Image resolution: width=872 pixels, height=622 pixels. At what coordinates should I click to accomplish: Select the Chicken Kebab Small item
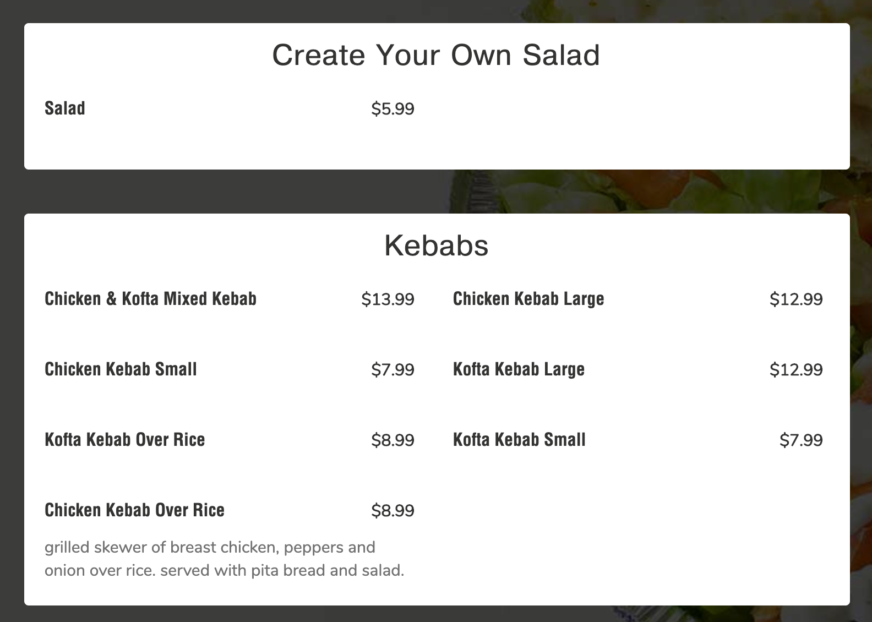(x=121, y=369)
